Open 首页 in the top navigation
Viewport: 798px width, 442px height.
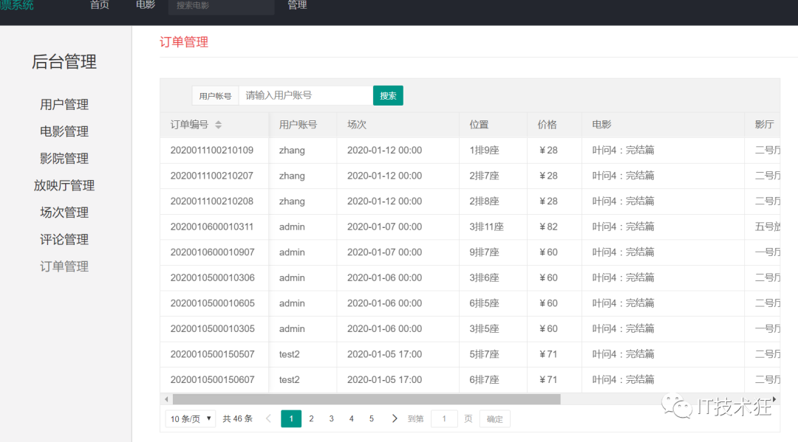(99, 5)
